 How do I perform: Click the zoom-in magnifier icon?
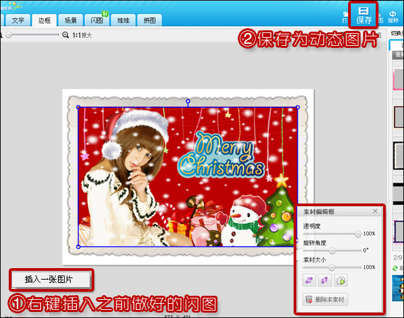tap(66, 34)
